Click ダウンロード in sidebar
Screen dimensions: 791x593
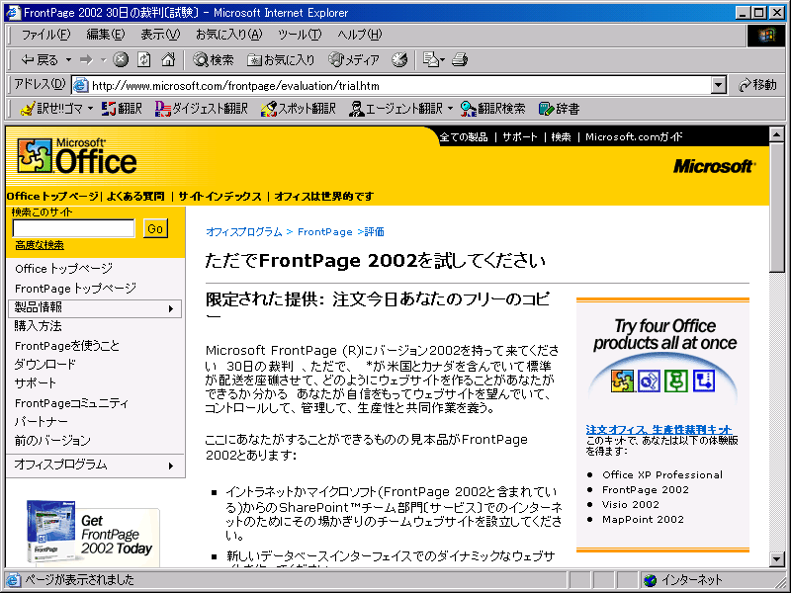[x=44, y=364]
